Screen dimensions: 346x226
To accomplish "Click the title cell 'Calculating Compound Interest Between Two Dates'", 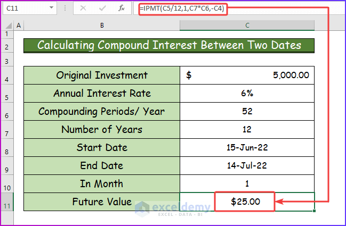I will tap(169, 45).
